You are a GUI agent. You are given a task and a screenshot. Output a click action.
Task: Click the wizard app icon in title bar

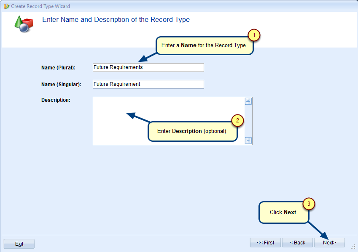[x=6, y=6]
